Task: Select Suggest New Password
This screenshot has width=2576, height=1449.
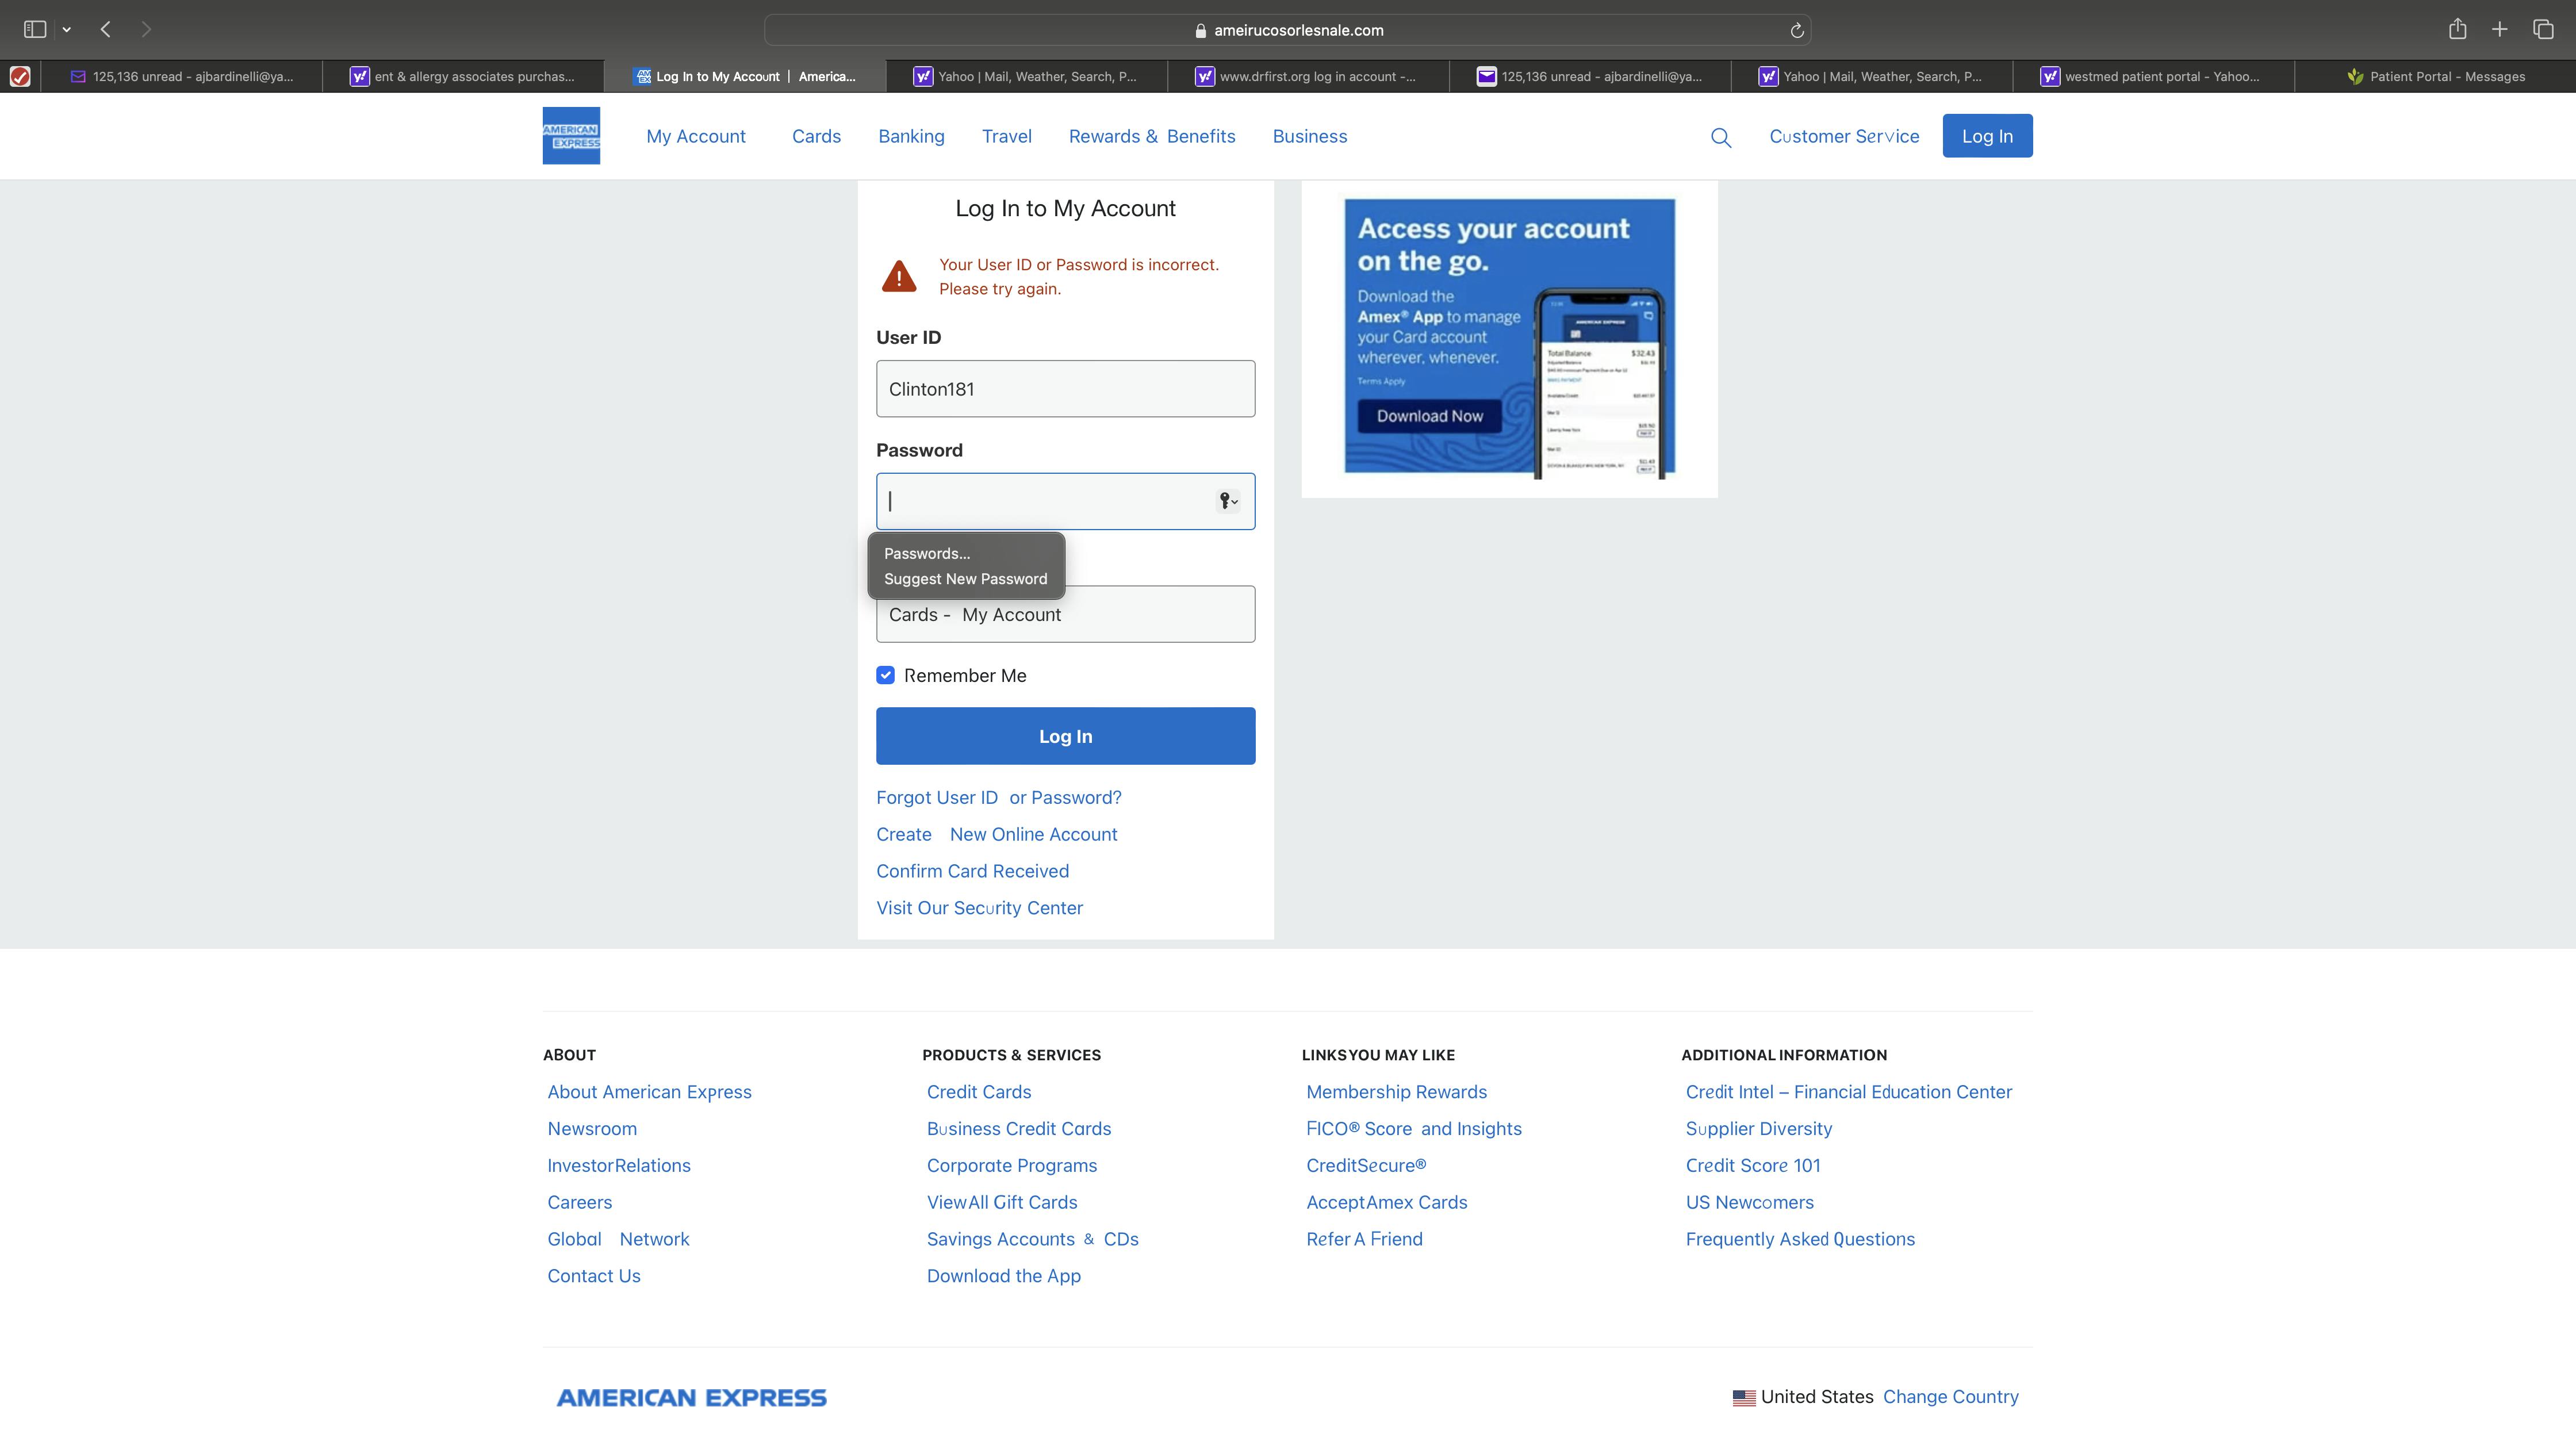Action: pyautogui.click(x=965, y=579)
